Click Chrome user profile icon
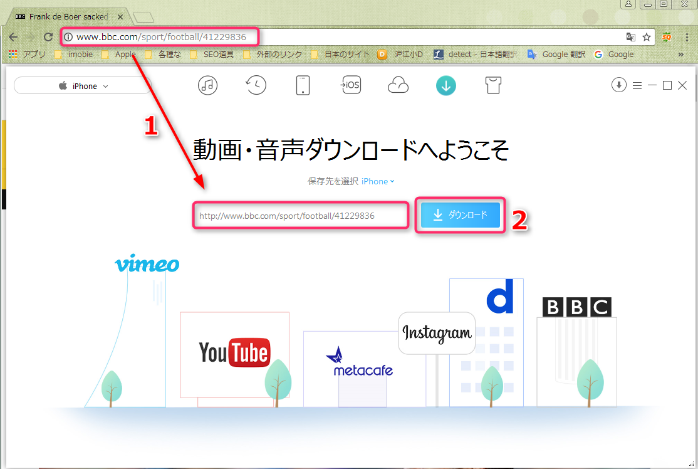The image size is (698, 469). coord(628,4)
